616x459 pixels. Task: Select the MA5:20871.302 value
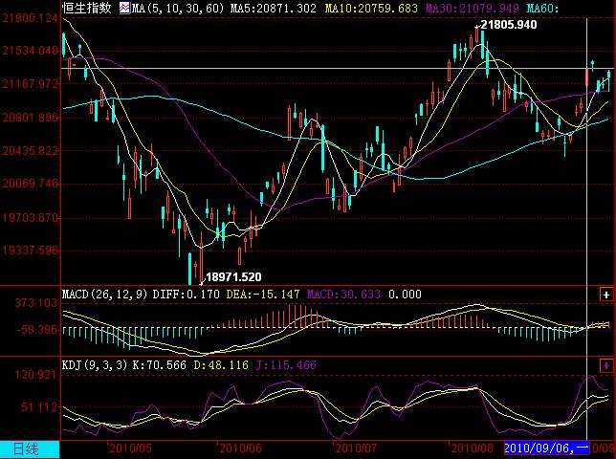tap(273, 8)
